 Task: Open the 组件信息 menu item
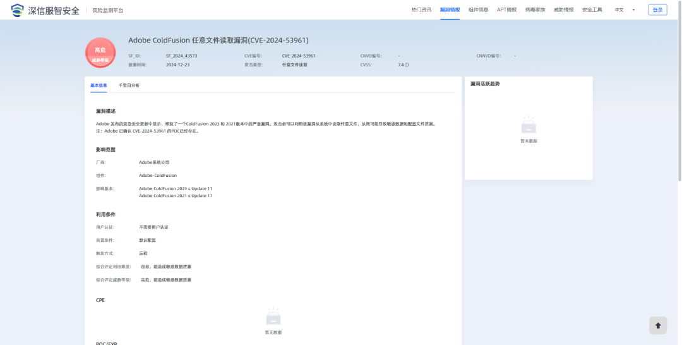(479, 10)
